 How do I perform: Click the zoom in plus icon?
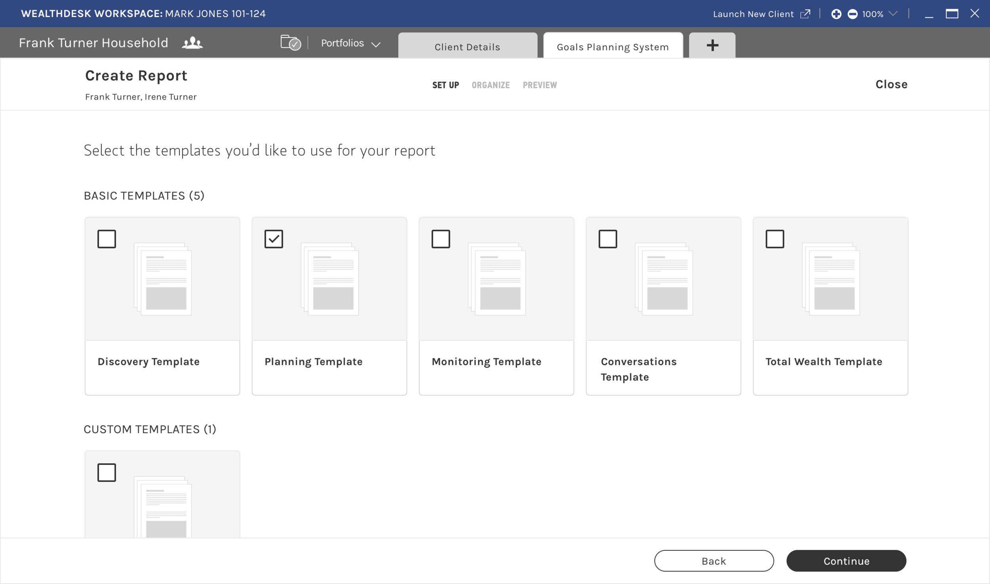pos(836,14)
